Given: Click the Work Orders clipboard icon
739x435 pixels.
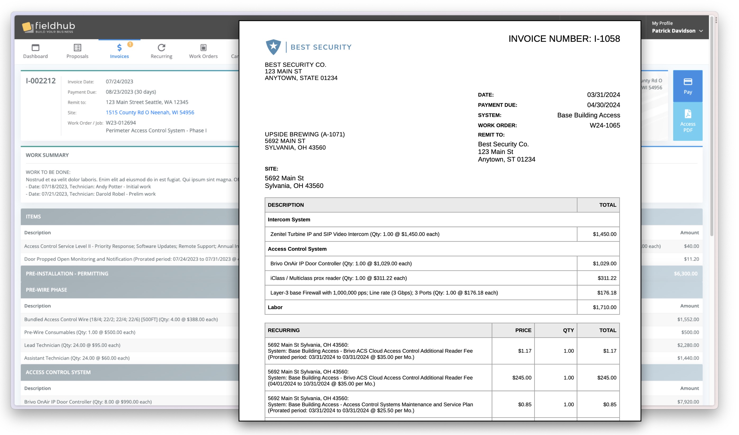Looking at the screenshot, I should [204, 48].
